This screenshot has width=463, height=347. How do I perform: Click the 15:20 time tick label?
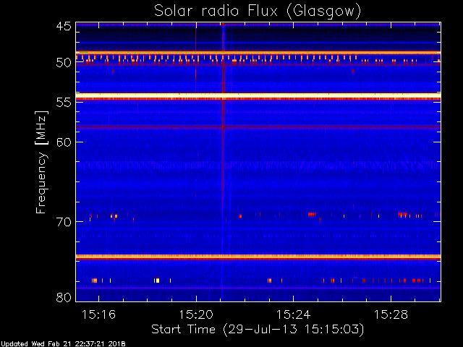[196, 314]
